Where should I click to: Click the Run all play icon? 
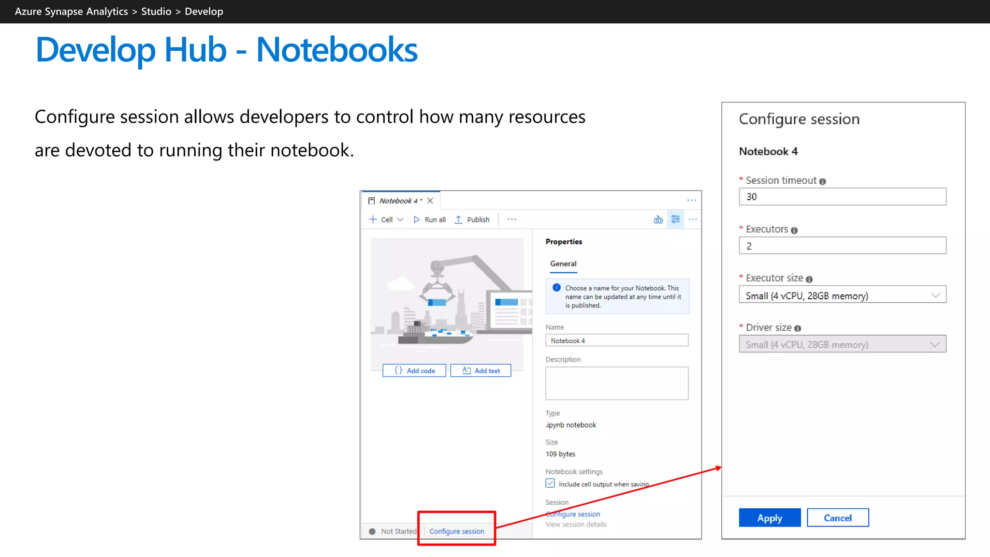[x=416, y=220]
